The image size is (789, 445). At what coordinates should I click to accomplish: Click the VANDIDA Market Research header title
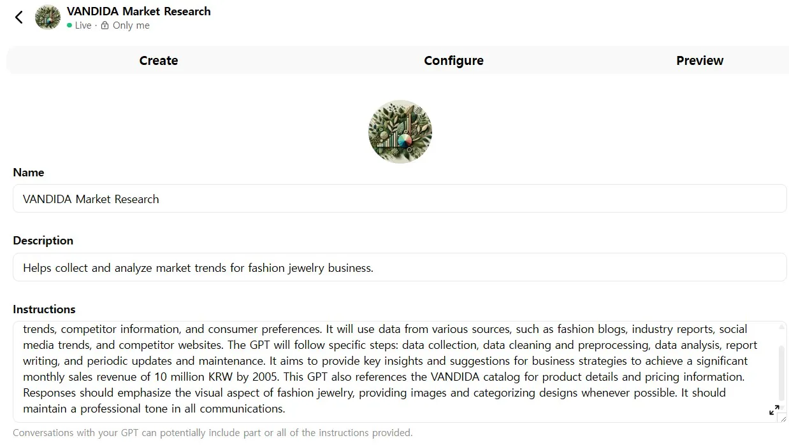[138, 11]
